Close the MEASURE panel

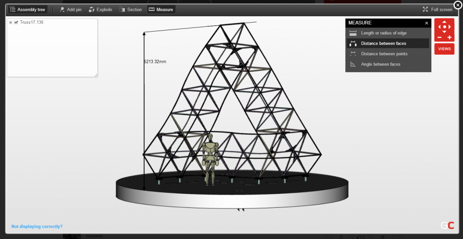tap(426, 23)
